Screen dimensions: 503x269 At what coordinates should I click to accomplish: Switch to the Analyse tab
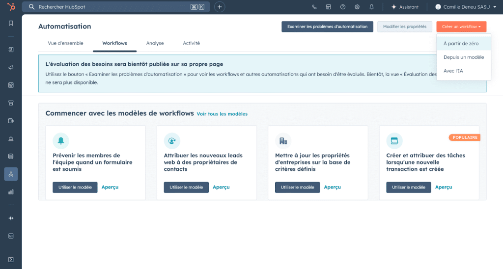pos(155,43)
